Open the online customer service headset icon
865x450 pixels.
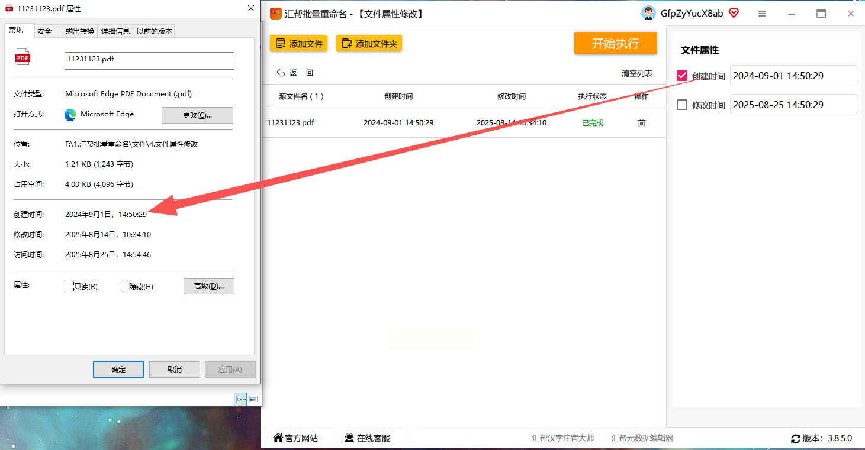tap(349, 438)
